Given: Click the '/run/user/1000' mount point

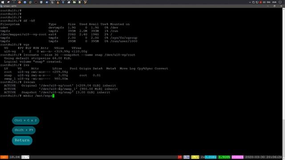Looking at the screenshot, I should click(x=124, y=41).
